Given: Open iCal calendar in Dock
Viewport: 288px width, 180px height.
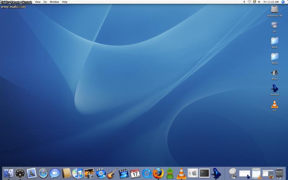Looking at the screenshot, I should [x=135, y=174].
